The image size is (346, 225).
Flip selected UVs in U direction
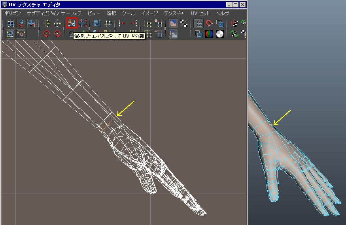coord(47,23)
